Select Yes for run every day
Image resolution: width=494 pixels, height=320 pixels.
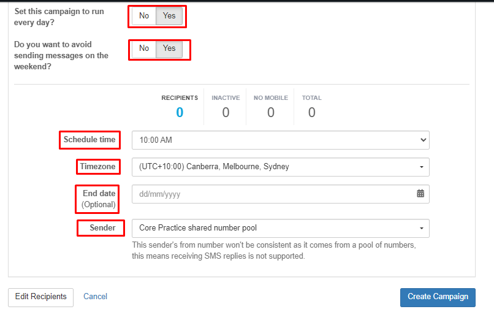pos(169,16)
